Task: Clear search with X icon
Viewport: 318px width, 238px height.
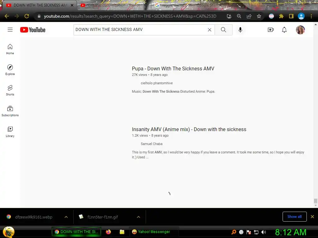Action: (x=210, y=30)
